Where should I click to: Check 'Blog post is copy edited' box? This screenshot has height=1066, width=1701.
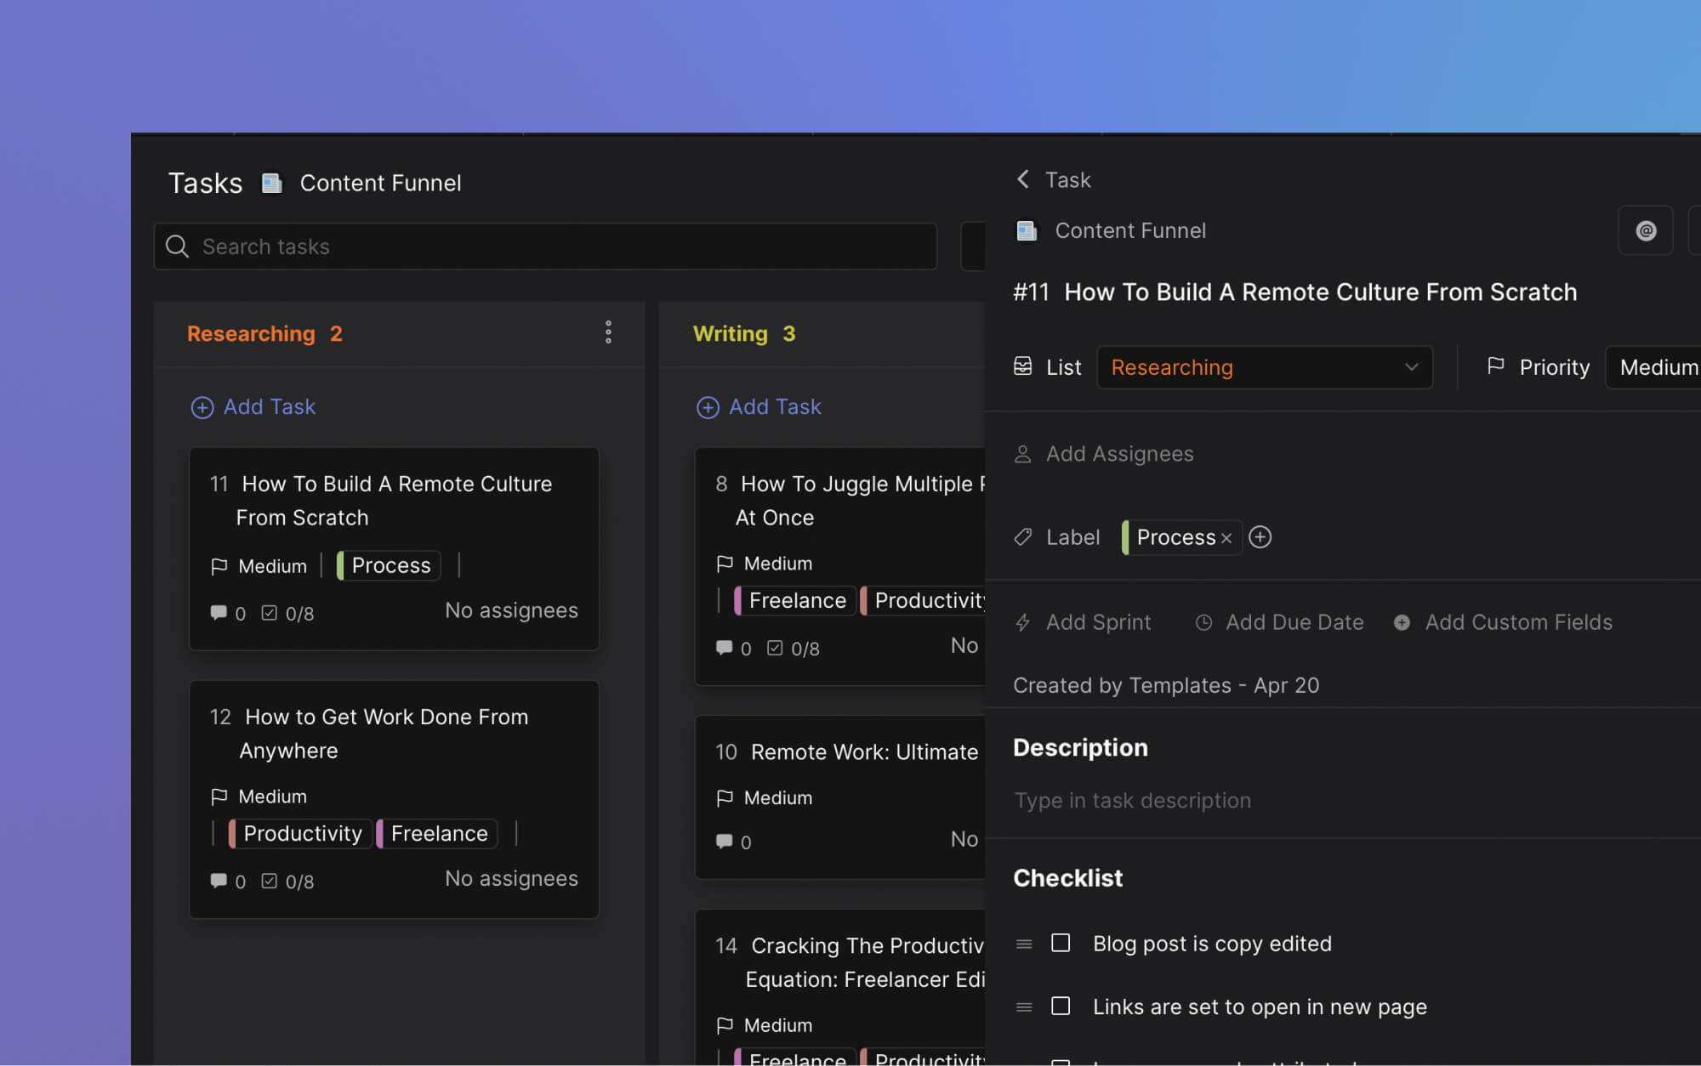pyautogui.click(x=1061, y=943)
